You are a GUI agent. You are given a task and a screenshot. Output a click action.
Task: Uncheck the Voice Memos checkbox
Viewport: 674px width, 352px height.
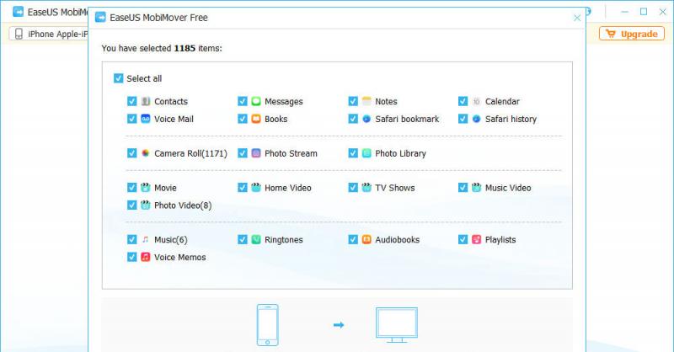[132, 257]
